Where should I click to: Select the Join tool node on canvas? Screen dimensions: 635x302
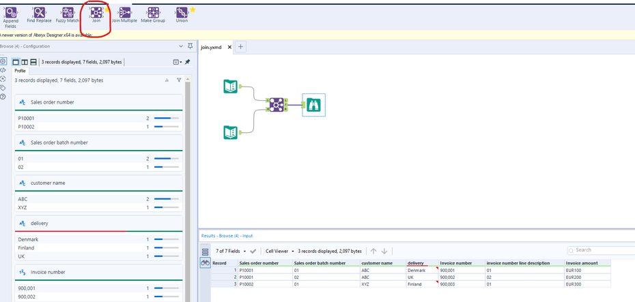coord(277,105)
